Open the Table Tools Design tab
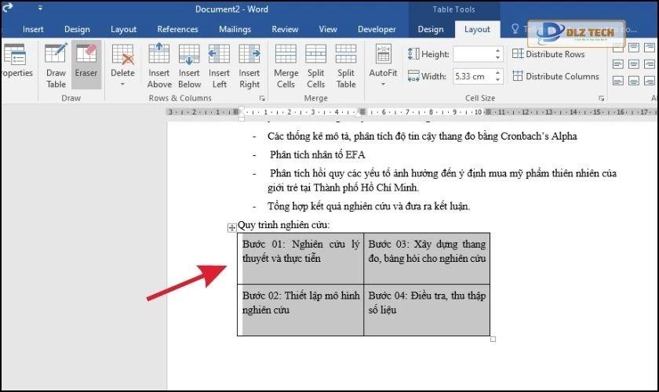This screenshot has width=659, height=392. [x=430, y=30]
